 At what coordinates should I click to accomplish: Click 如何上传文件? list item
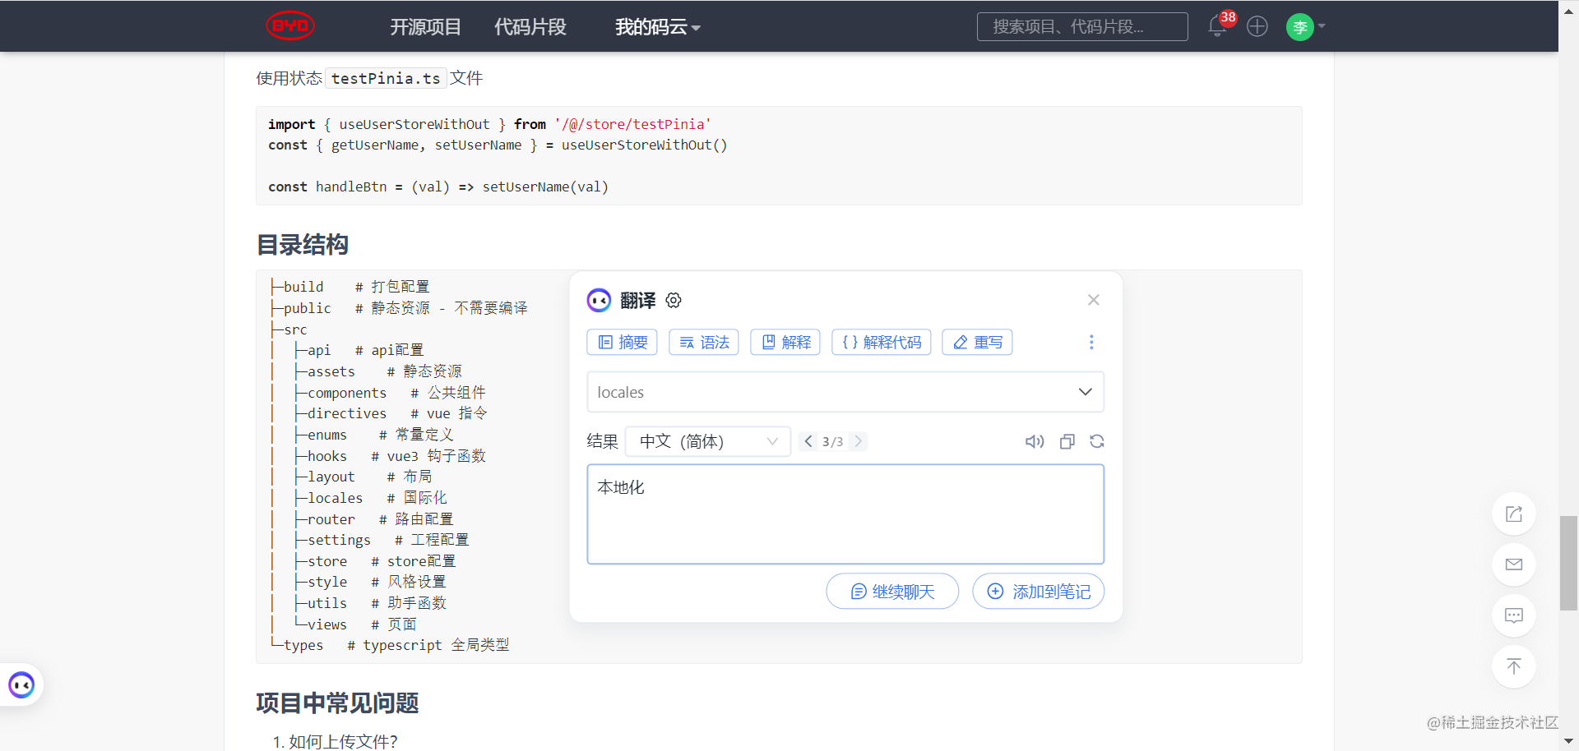[x=343, y=741]
